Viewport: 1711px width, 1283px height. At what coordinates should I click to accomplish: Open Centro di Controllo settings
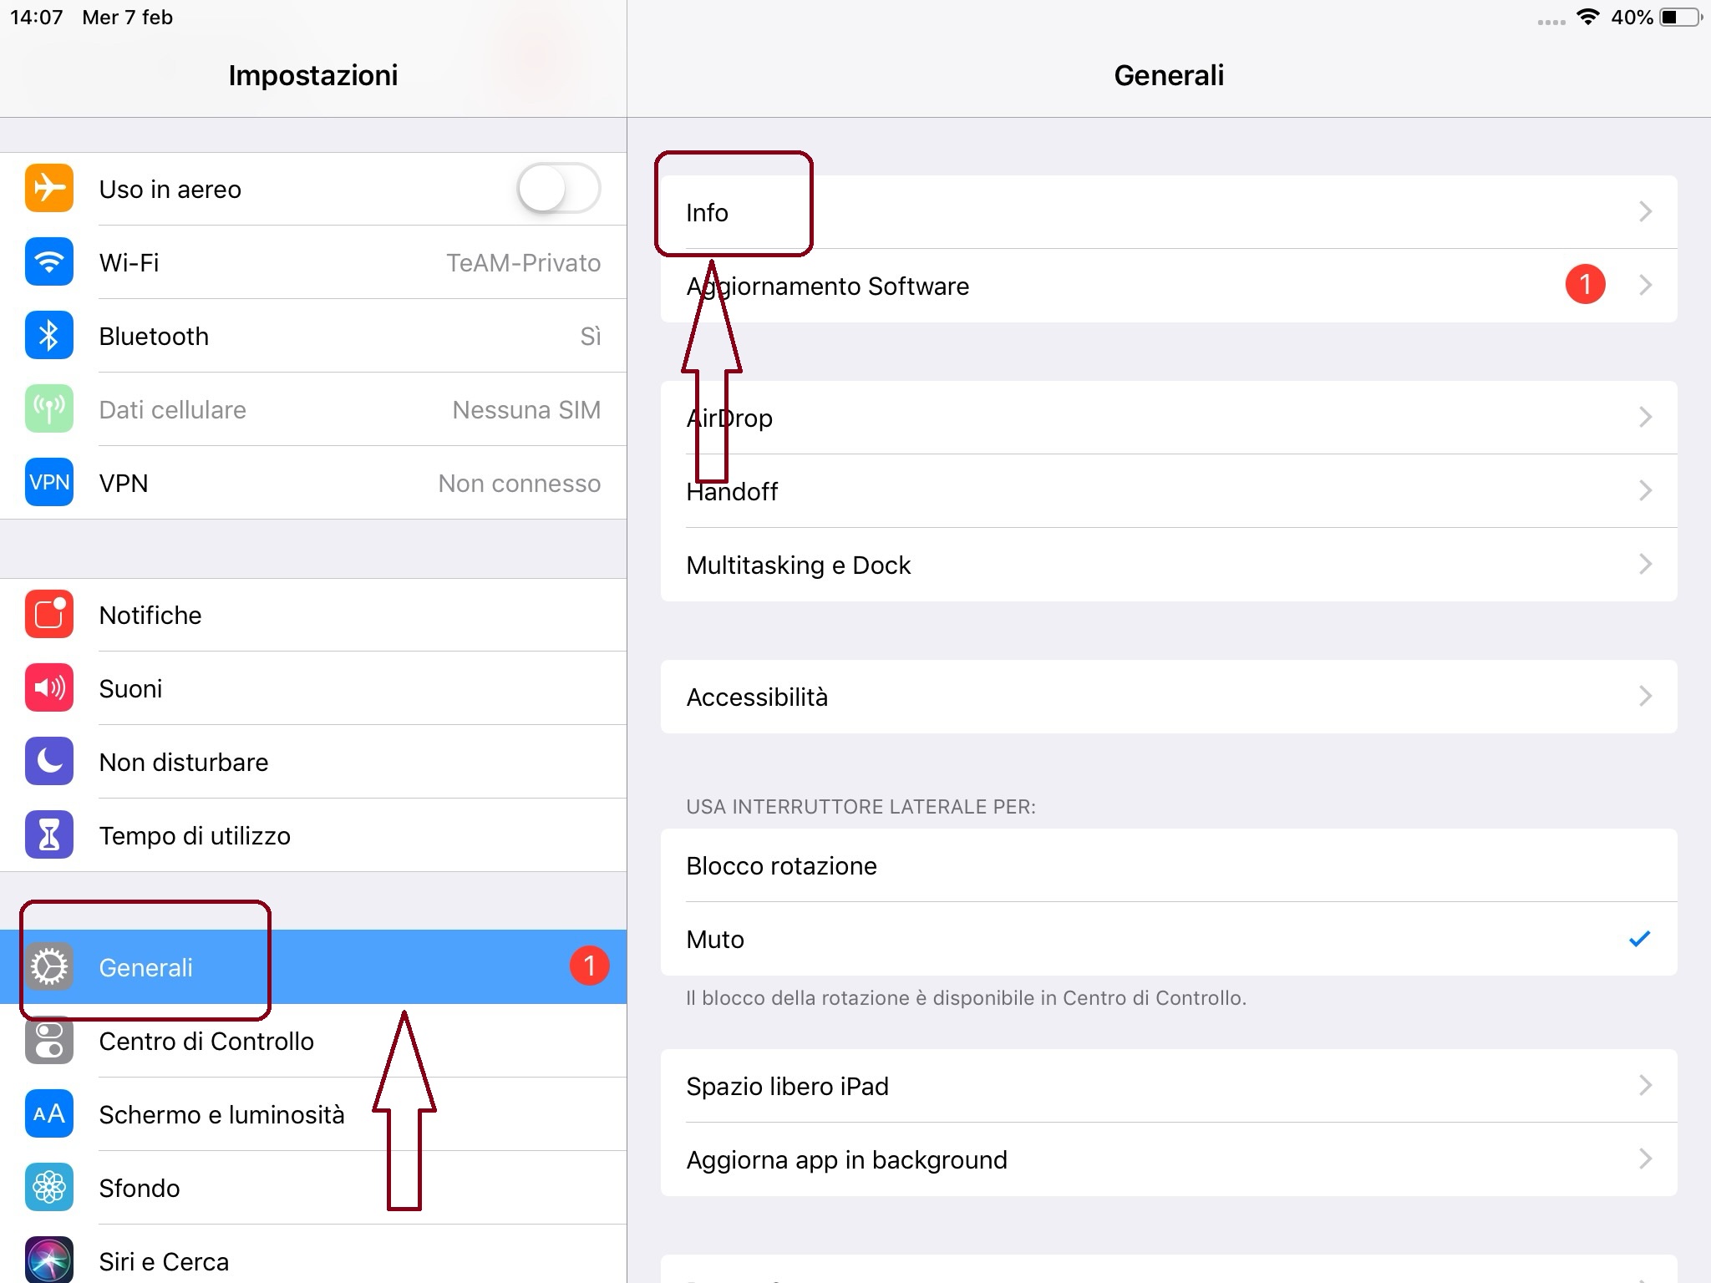(206, 1041)
